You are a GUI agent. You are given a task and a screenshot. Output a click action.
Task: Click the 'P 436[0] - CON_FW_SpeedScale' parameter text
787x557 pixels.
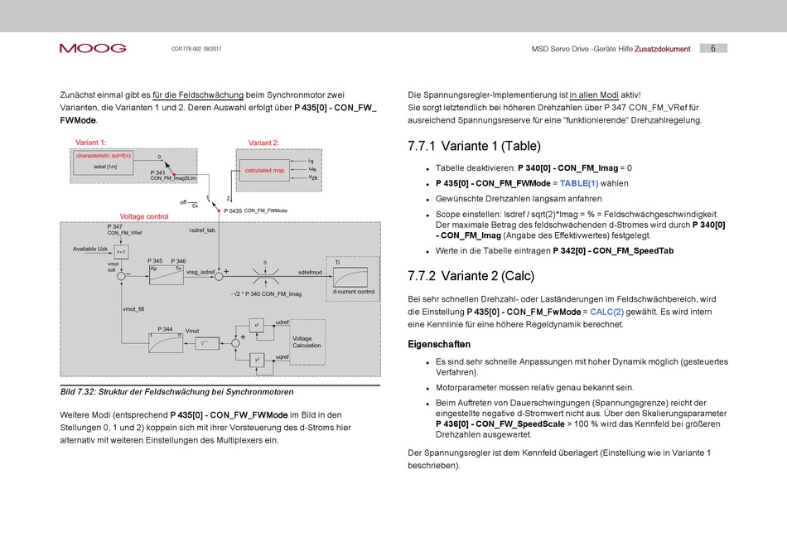pos(500,424)
